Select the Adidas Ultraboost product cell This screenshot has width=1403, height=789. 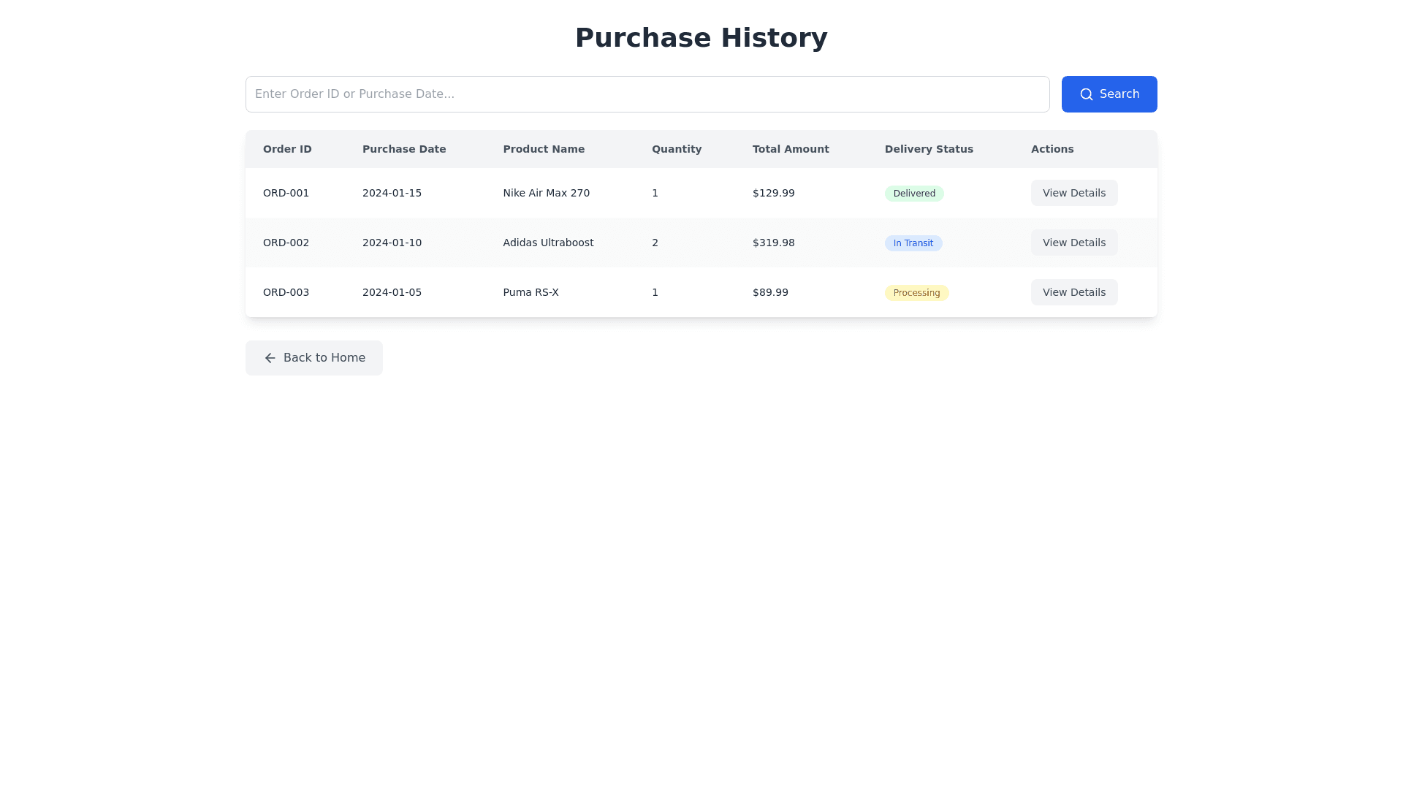547,243
